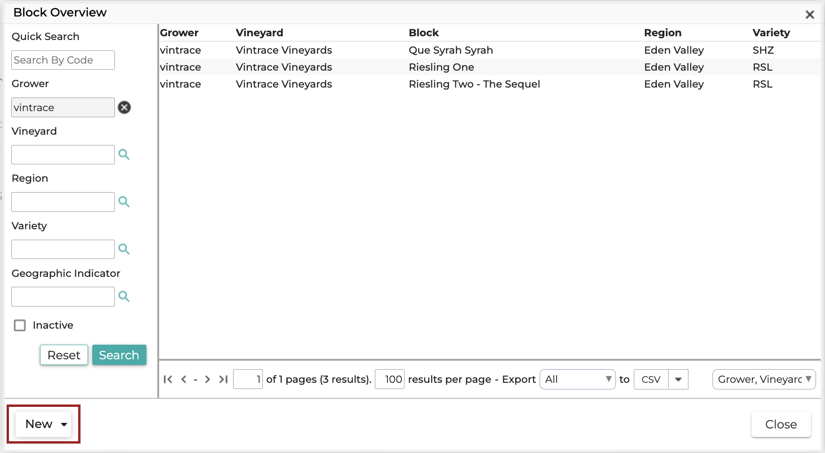825x453 pixels.
Task: Jump to the last results page
Action: (223, 379)
